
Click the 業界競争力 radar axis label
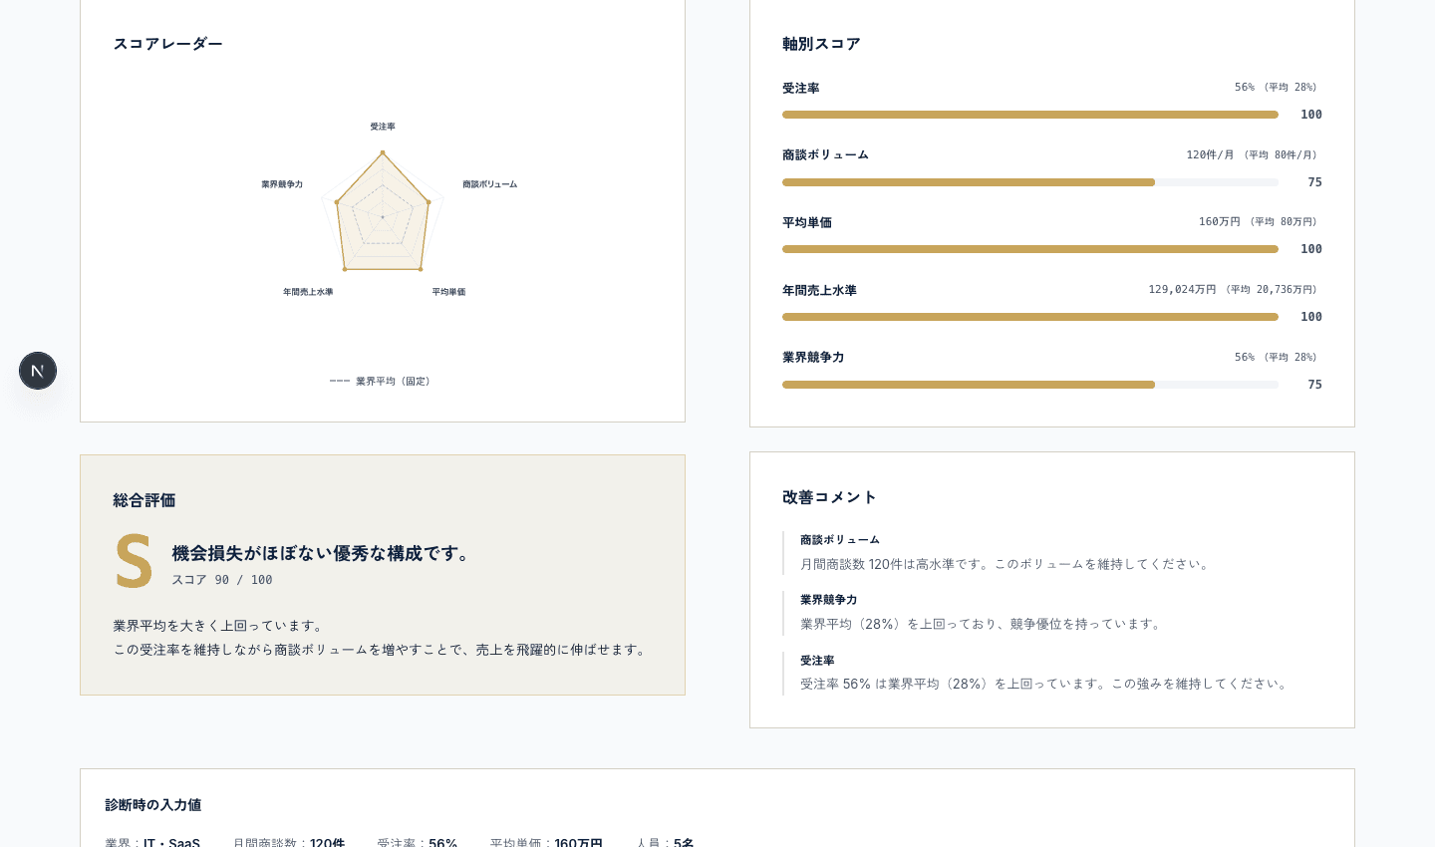click(282, 184)
